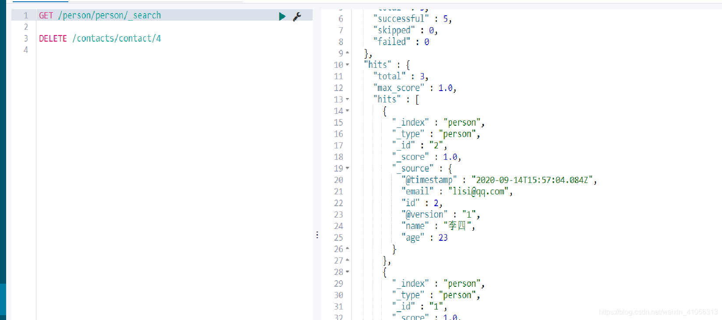722x320 pixels.
Task: Place cursor on GET /person/person/_search line
Action: [100, 15]
